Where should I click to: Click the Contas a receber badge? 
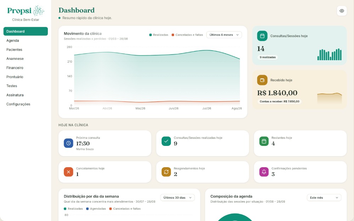280,102
